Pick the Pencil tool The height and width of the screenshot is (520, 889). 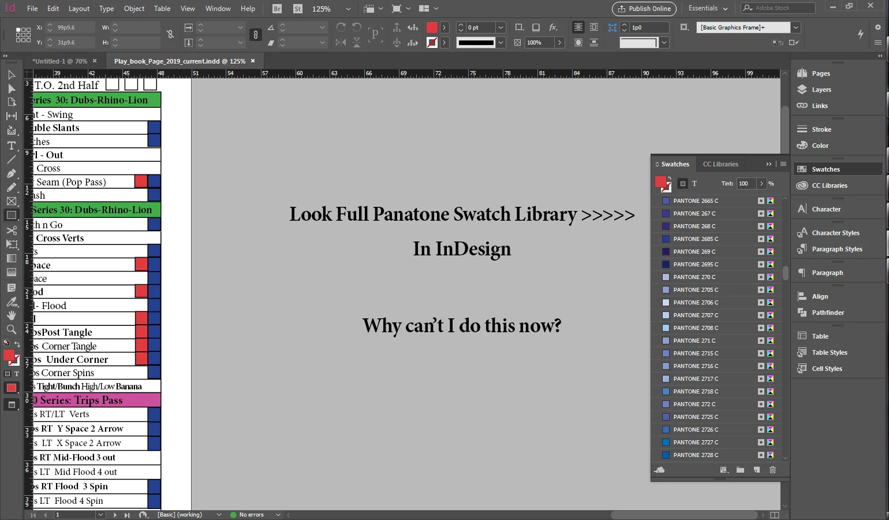click(11, 187)
